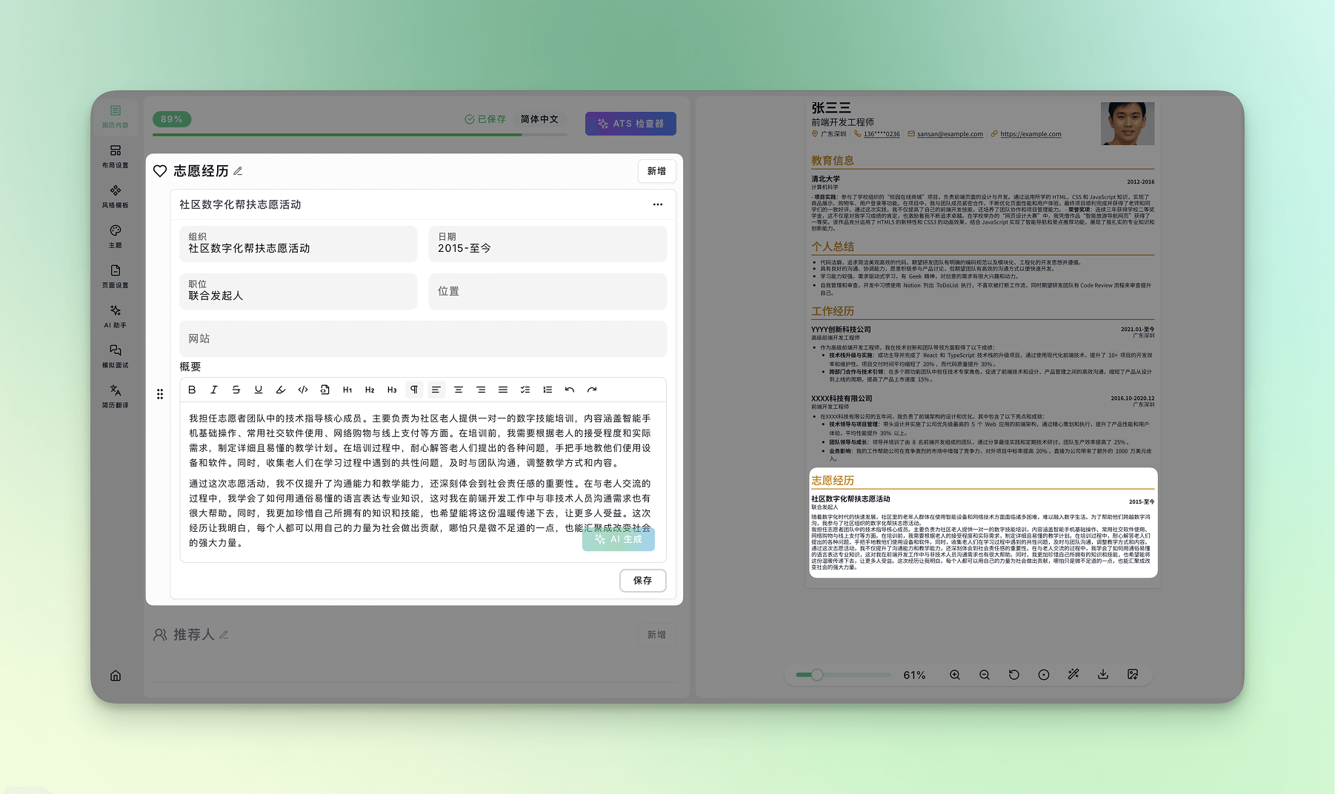Click the download icon in the preview toolbar
The width and height of the screenshot is (1335, 794).
(x=1103, y=675)
